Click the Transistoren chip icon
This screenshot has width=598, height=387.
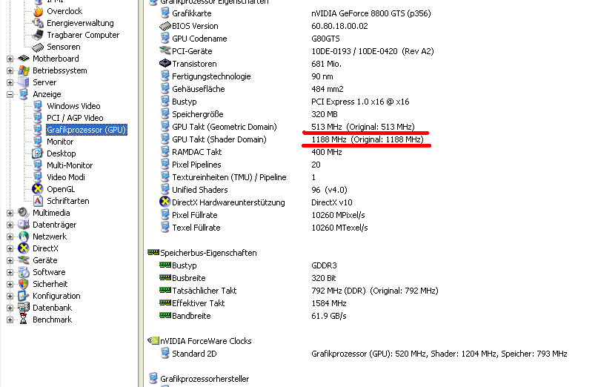[165, 64]
